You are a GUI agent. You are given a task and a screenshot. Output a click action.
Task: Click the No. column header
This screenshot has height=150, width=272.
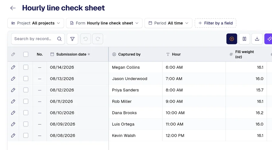click(x=40, y=54)
